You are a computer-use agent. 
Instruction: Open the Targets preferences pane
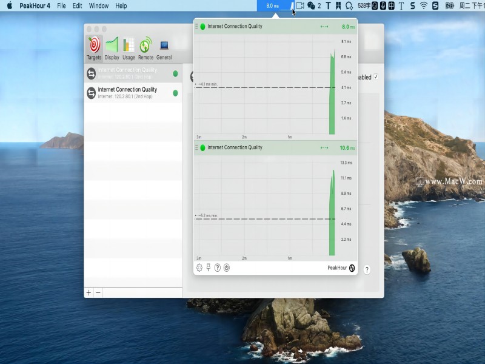pos(94,49)
